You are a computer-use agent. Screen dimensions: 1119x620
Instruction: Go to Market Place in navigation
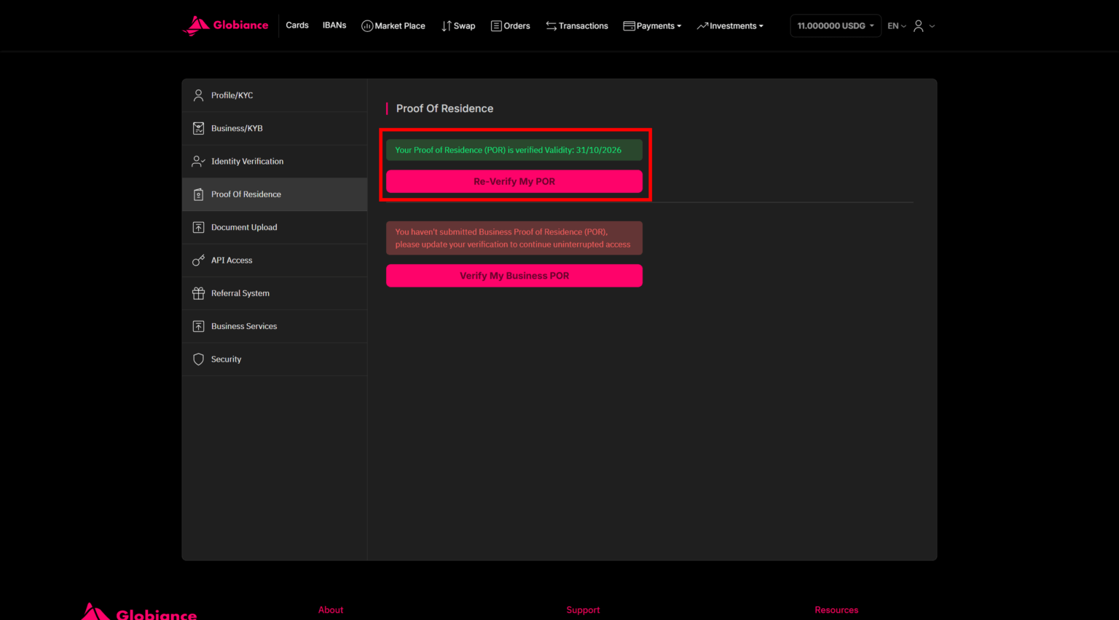coord(393,26)
